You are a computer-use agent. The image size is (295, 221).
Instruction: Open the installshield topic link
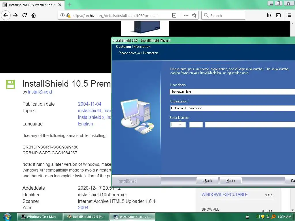[90, 110]
